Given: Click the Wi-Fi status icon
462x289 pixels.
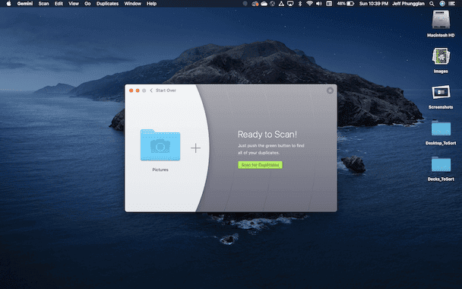Looking at the screenshot, I should (309, 4).
